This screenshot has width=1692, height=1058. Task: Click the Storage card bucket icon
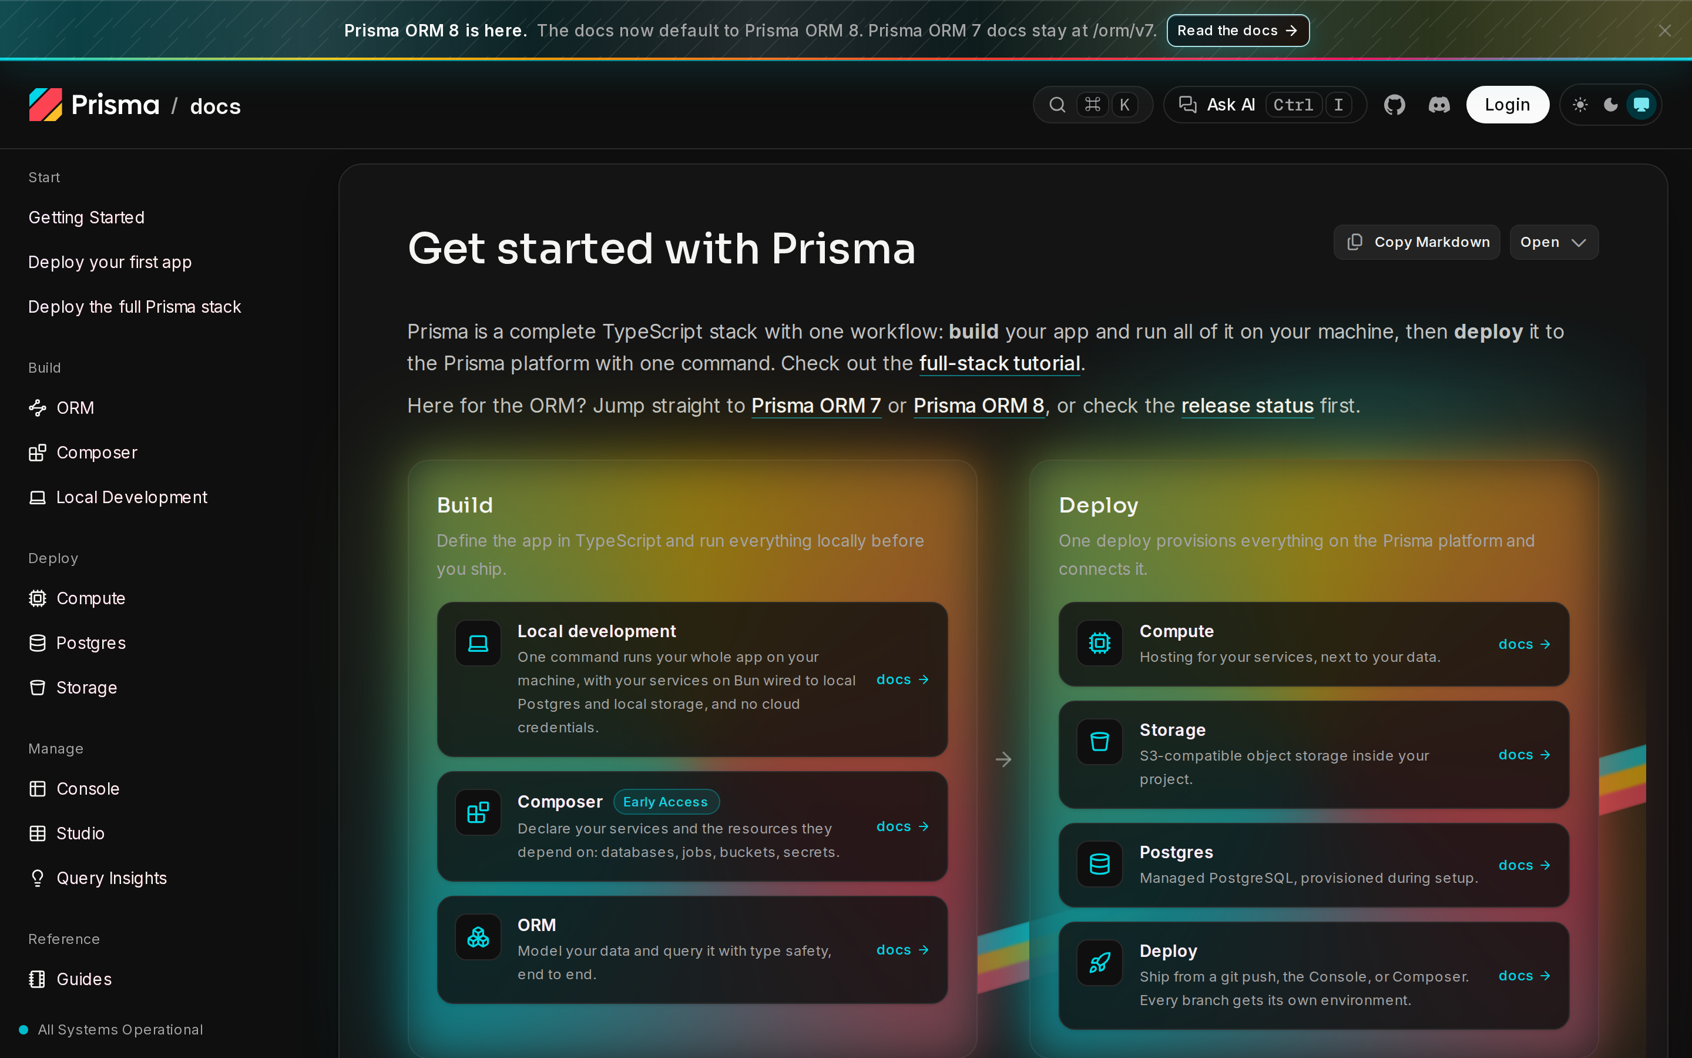coord(1100,742)
